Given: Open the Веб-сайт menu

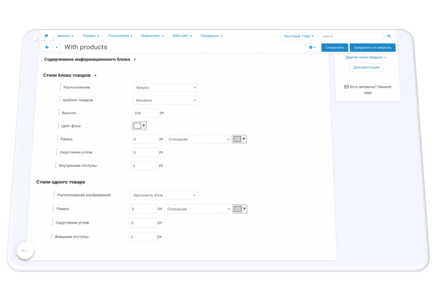Looking at the screenshot, I should [x=182, y=36].
